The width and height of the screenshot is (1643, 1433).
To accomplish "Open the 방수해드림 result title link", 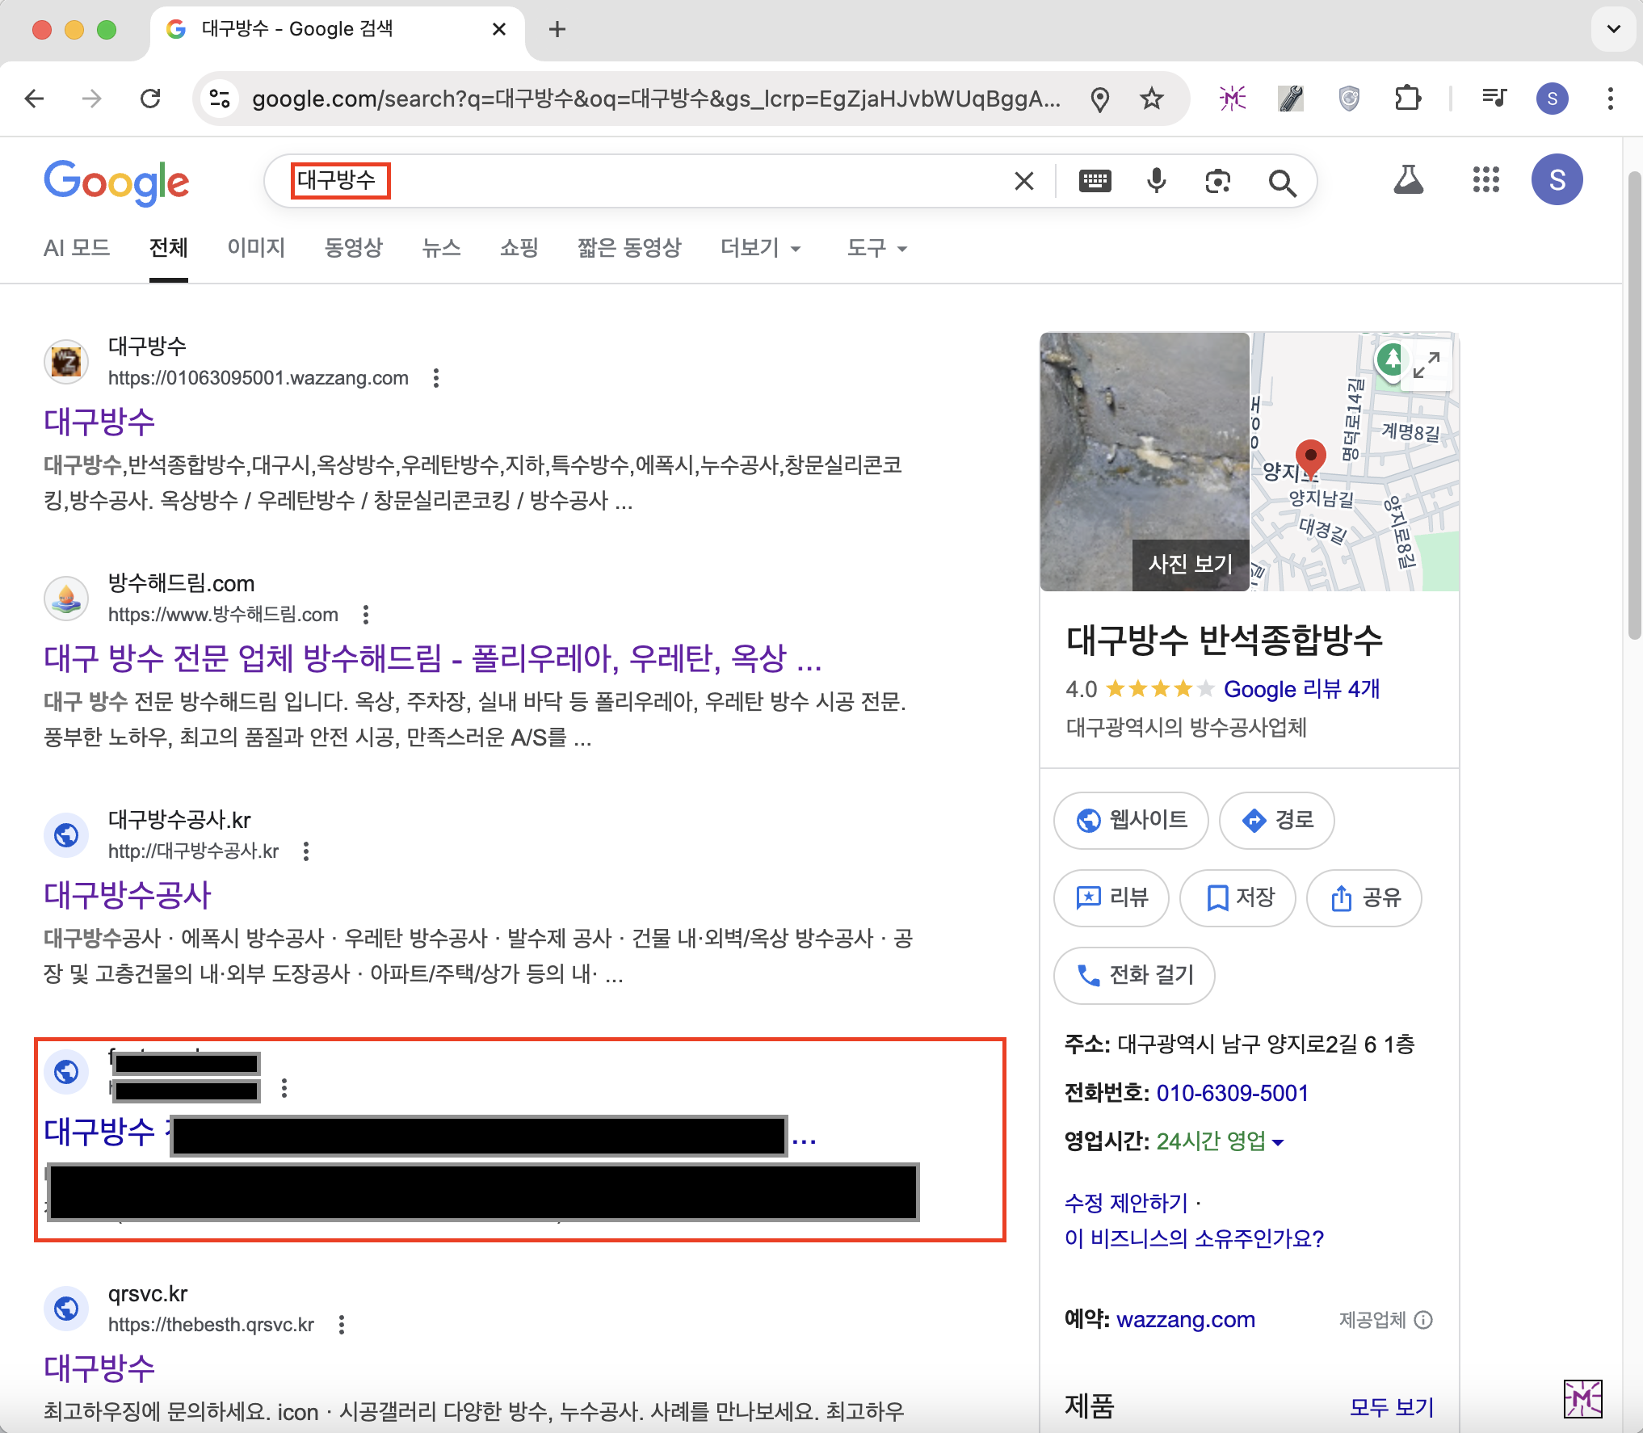I will pyautogui.click(x=432, y=658).
